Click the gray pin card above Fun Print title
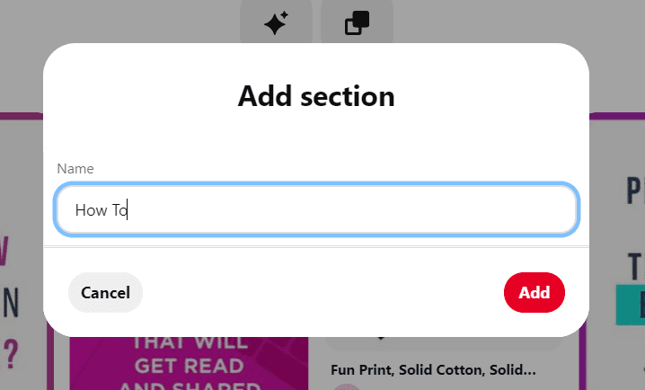Screen dimensions: 645x390 coord(444,344)
